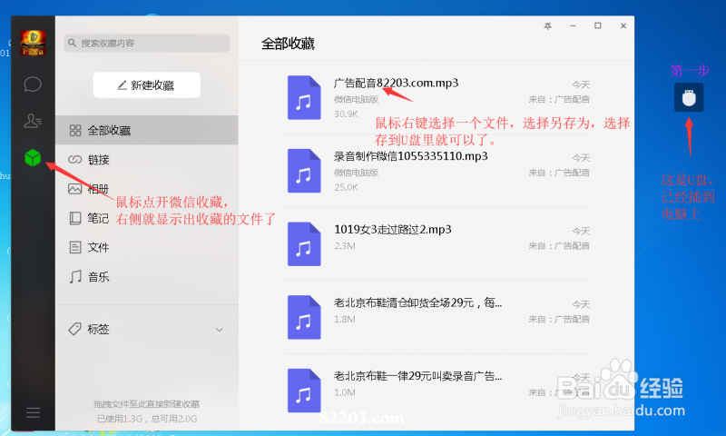
Task: Click the chain icon beside 链接
Action: click(x=75, y=159)
